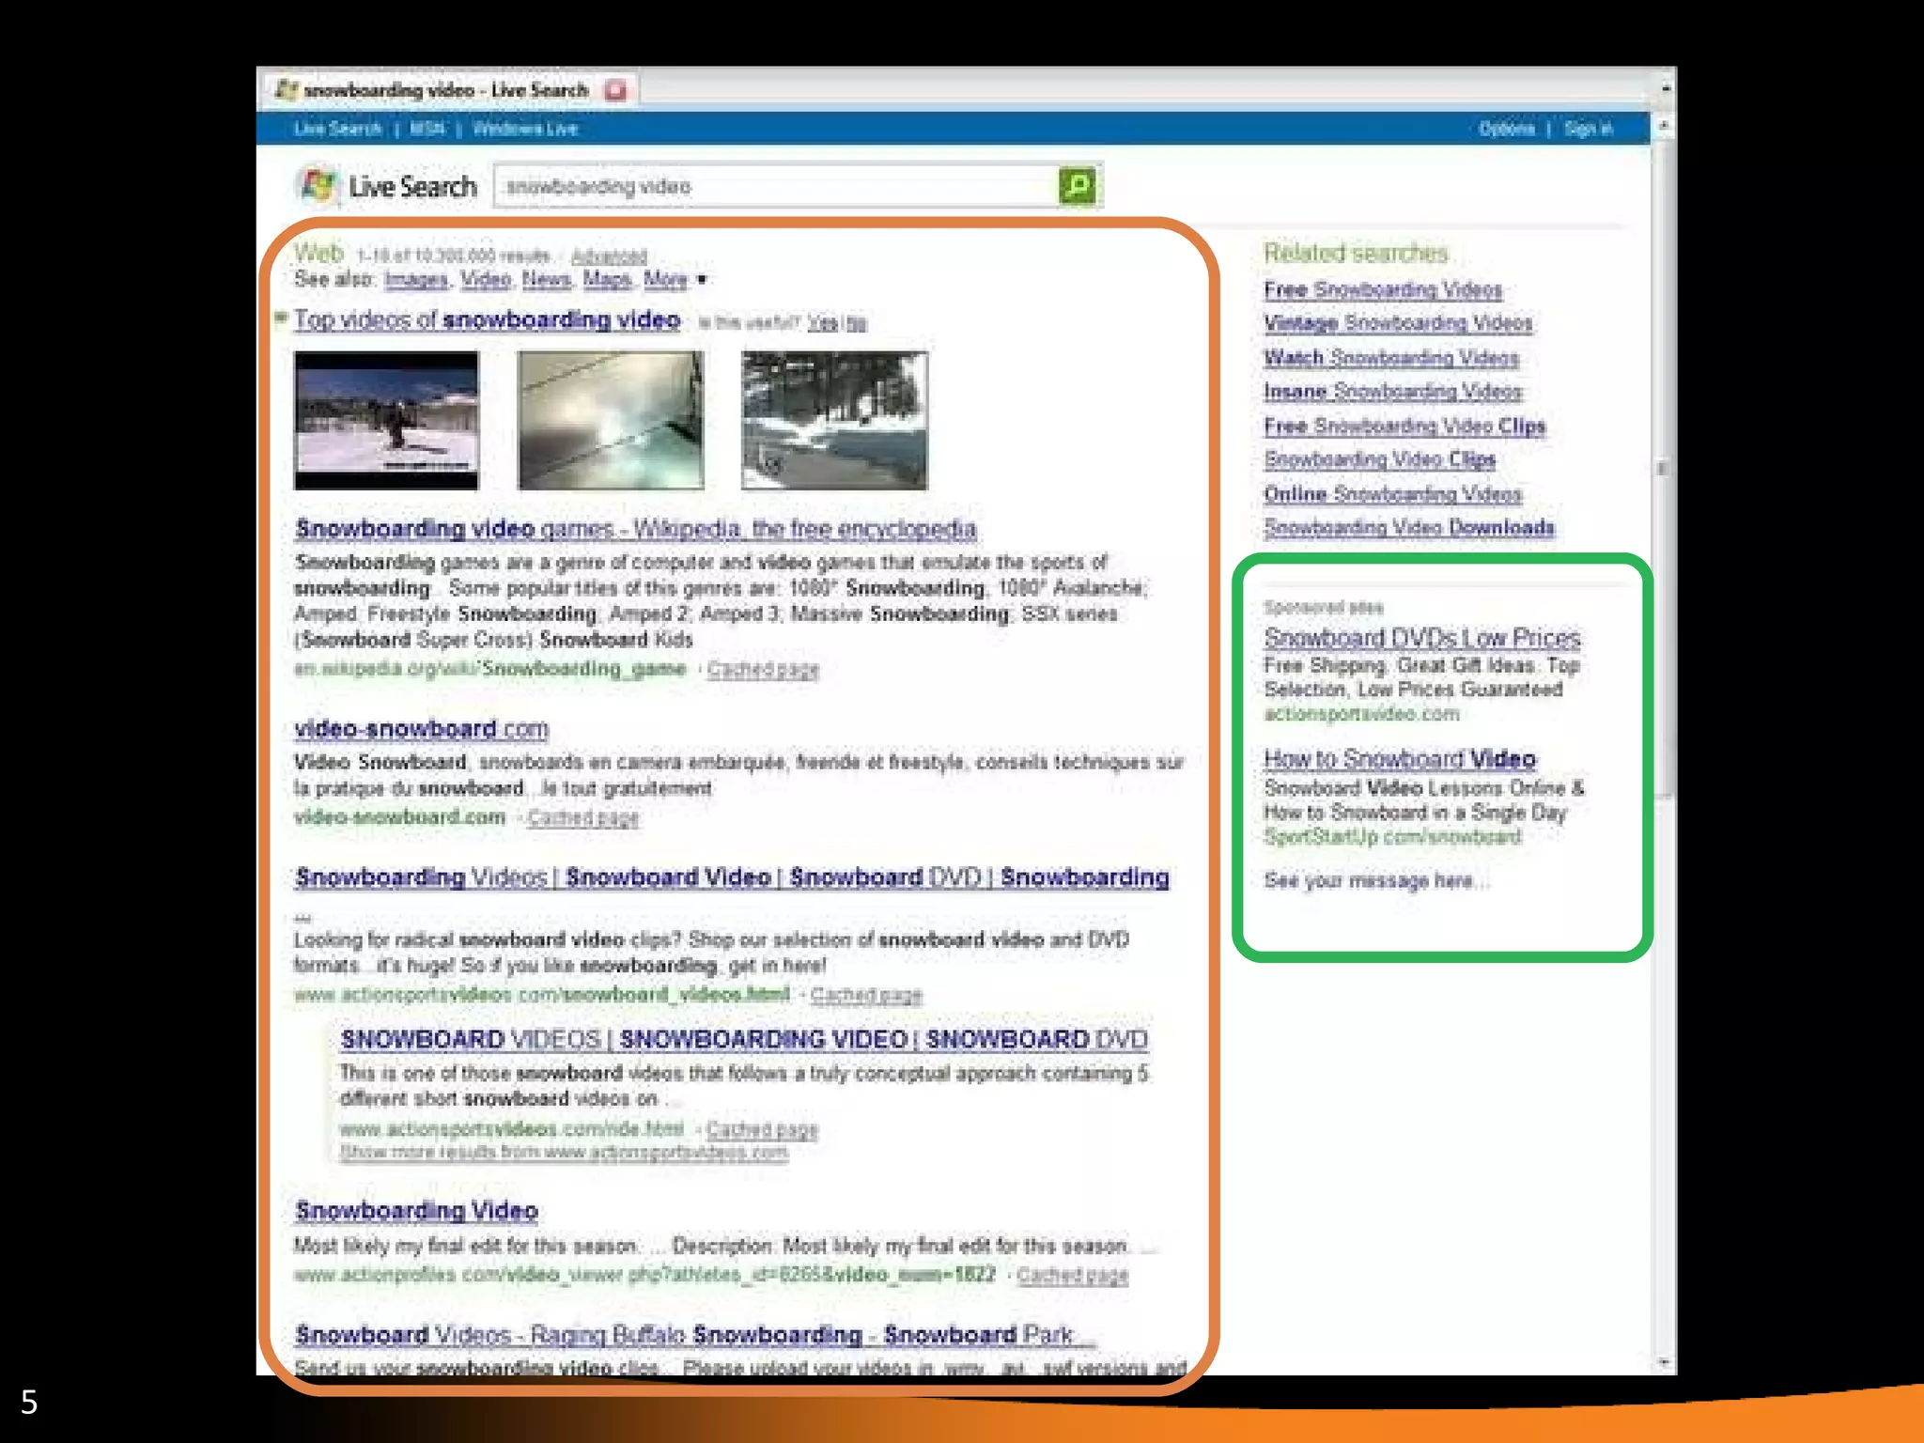Screen dimensions: 1924x1443
Task: Open the Options link
Action: pos(1506,129)
